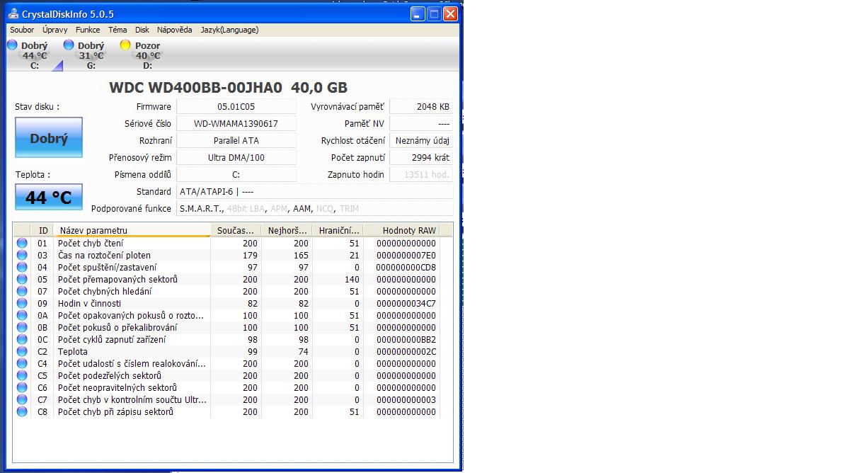
Task: Sort by Název parametru column header
Action: tap(132, 230)
